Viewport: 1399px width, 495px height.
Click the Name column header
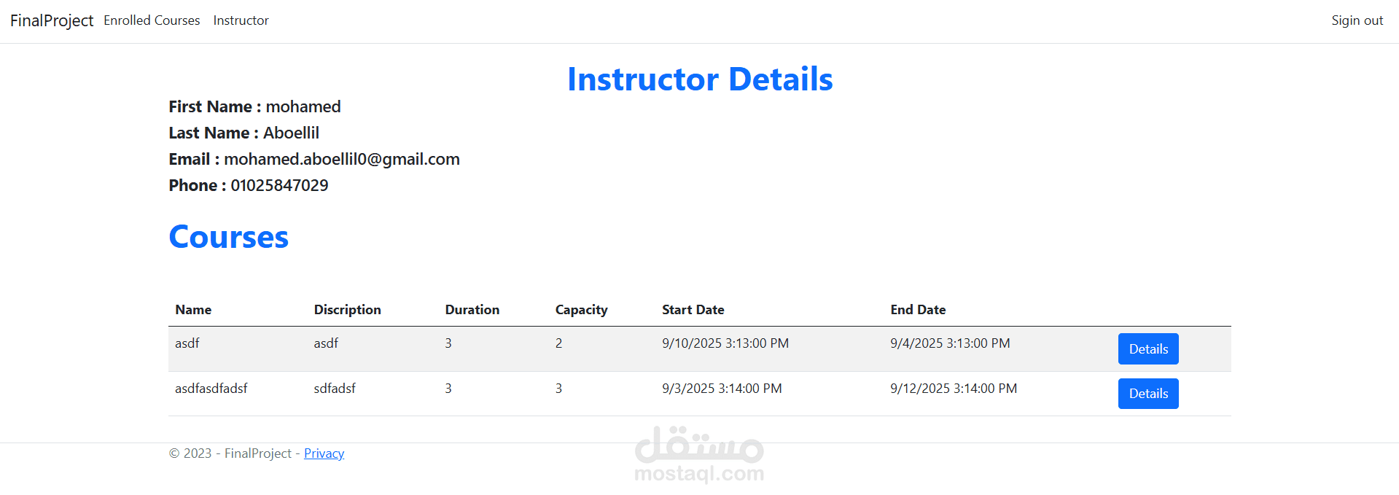[x=193, y=310]
